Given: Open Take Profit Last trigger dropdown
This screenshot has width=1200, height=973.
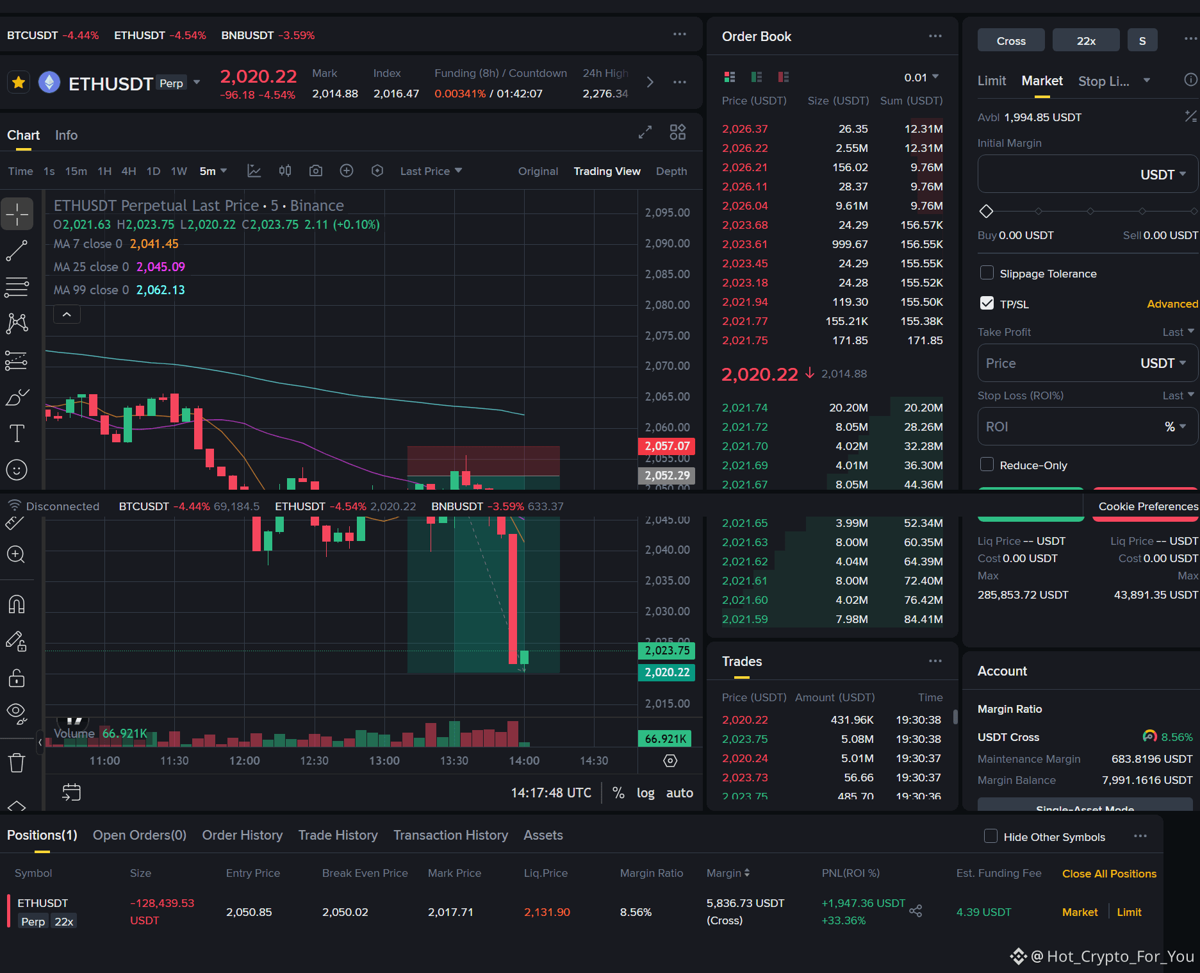Looking at the screenshot, I should tap(1178, 332).
